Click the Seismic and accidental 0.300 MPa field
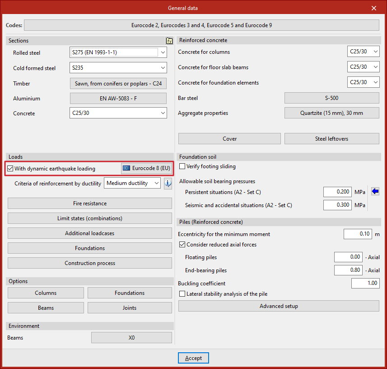The height and width of the screenshot is (369, 387). click(x=337, y=205)
